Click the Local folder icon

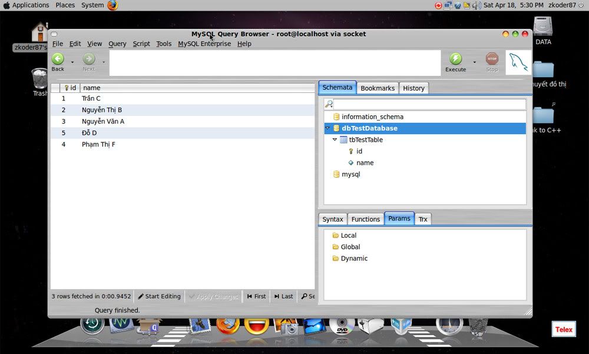pos(336,235)
